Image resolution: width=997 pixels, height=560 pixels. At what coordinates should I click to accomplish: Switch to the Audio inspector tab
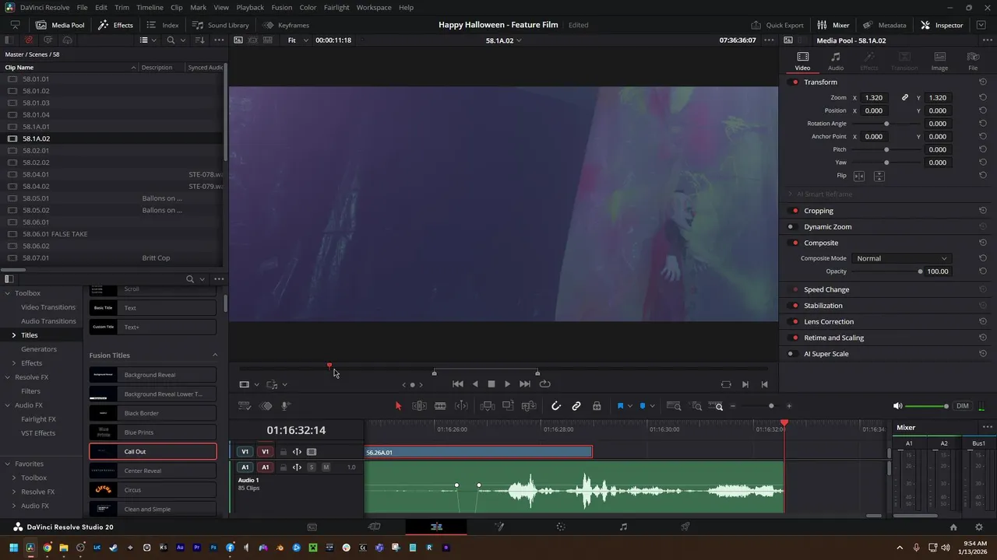click(836, 61)
